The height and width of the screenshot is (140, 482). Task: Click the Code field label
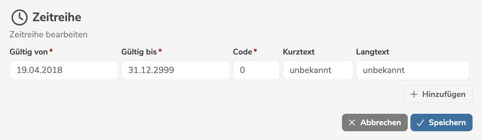[x=242, y=52]
